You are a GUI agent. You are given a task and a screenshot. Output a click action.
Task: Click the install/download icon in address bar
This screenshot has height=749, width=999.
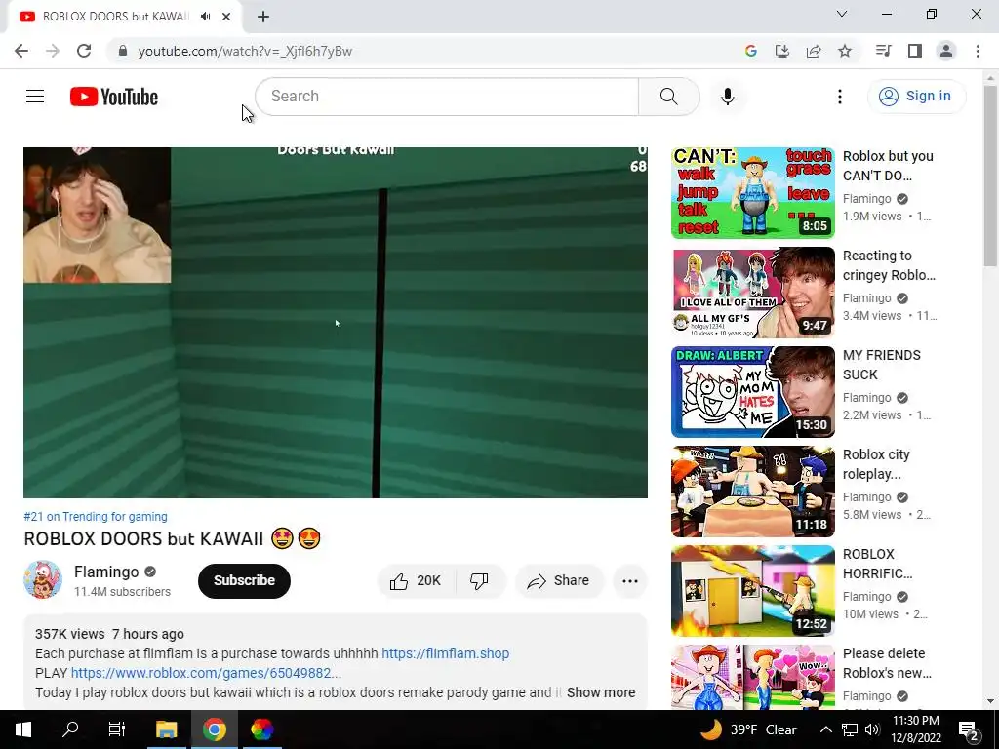(782, 51)
